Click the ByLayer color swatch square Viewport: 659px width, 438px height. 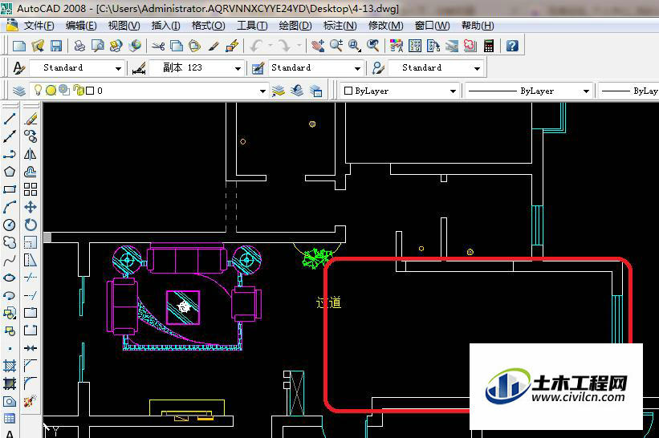pyautogui.click(x=348, y=91)
